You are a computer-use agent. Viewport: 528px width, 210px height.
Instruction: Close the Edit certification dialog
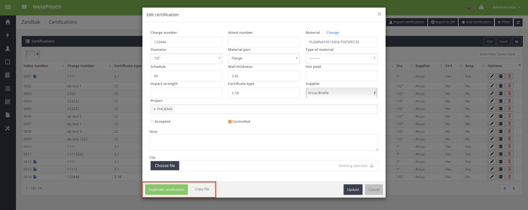(x=379, y=14)
